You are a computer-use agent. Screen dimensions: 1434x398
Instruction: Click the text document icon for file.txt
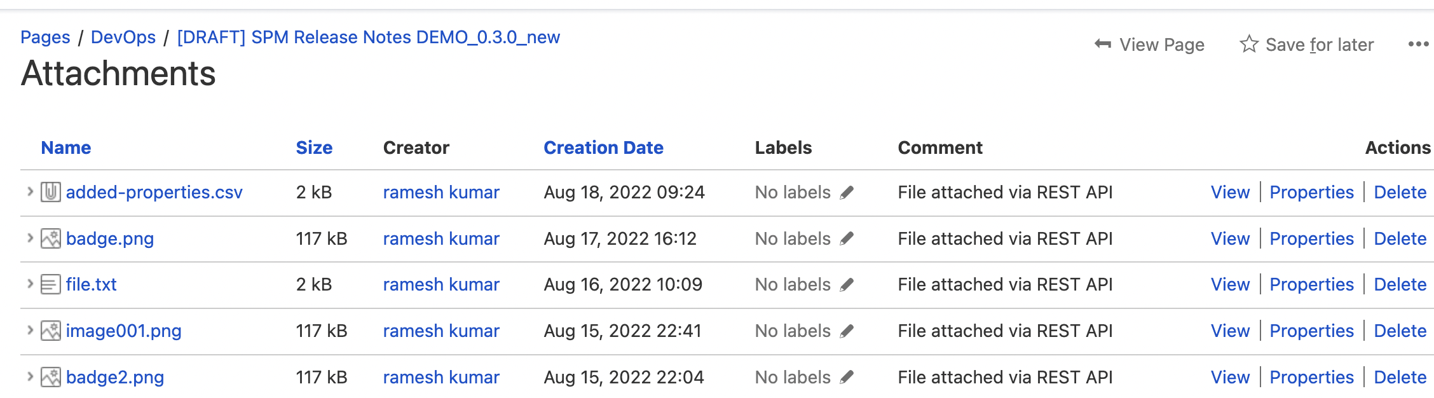coord(51,284)
